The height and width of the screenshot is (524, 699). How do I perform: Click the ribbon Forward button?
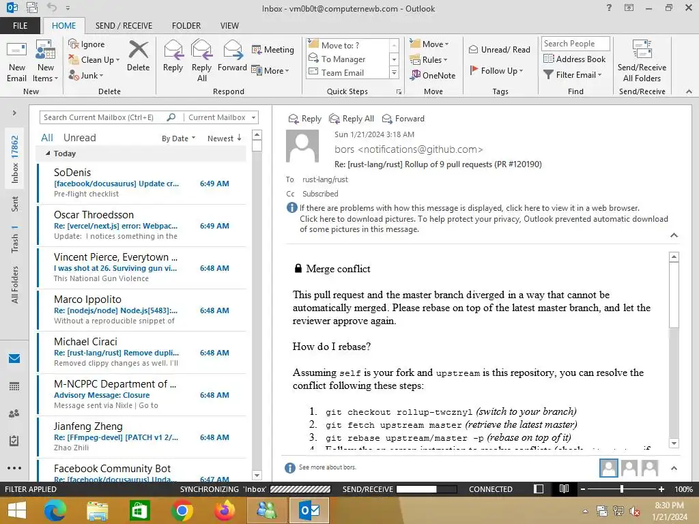tap(232, 57)
